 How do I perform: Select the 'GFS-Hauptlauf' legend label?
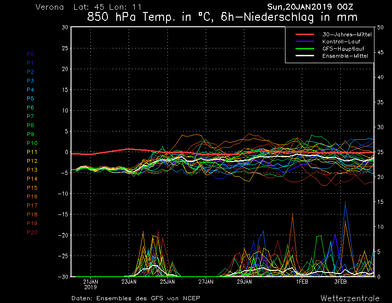[343, 48]
